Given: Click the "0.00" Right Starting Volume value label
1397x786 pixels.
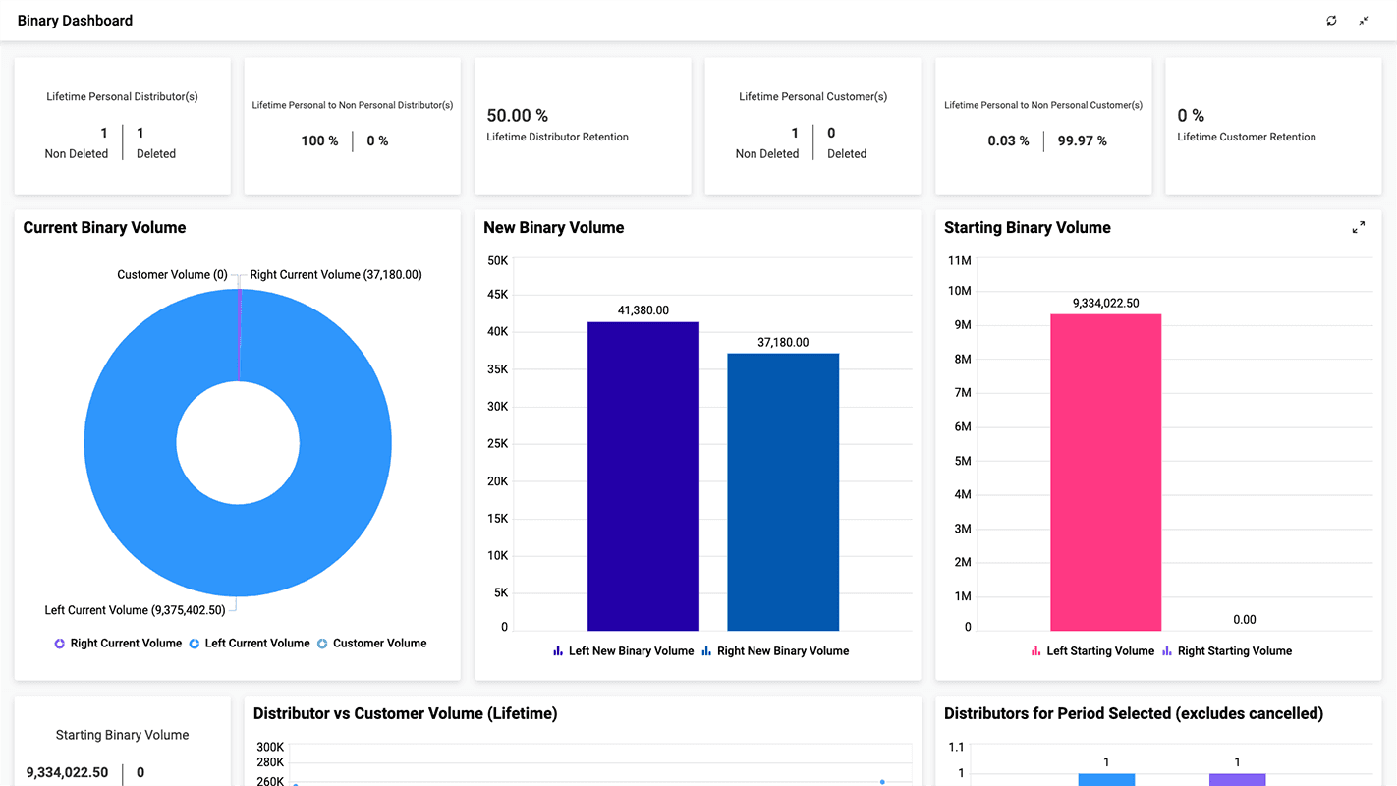Looking at the screenshot, I should [1245, 620].
